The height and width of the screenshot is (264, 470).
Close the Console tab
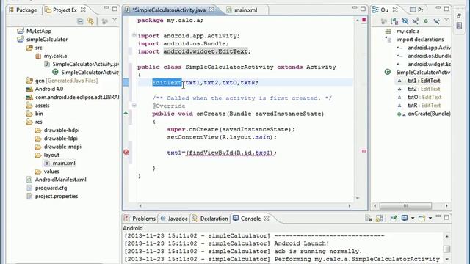[x=267, y=219]
